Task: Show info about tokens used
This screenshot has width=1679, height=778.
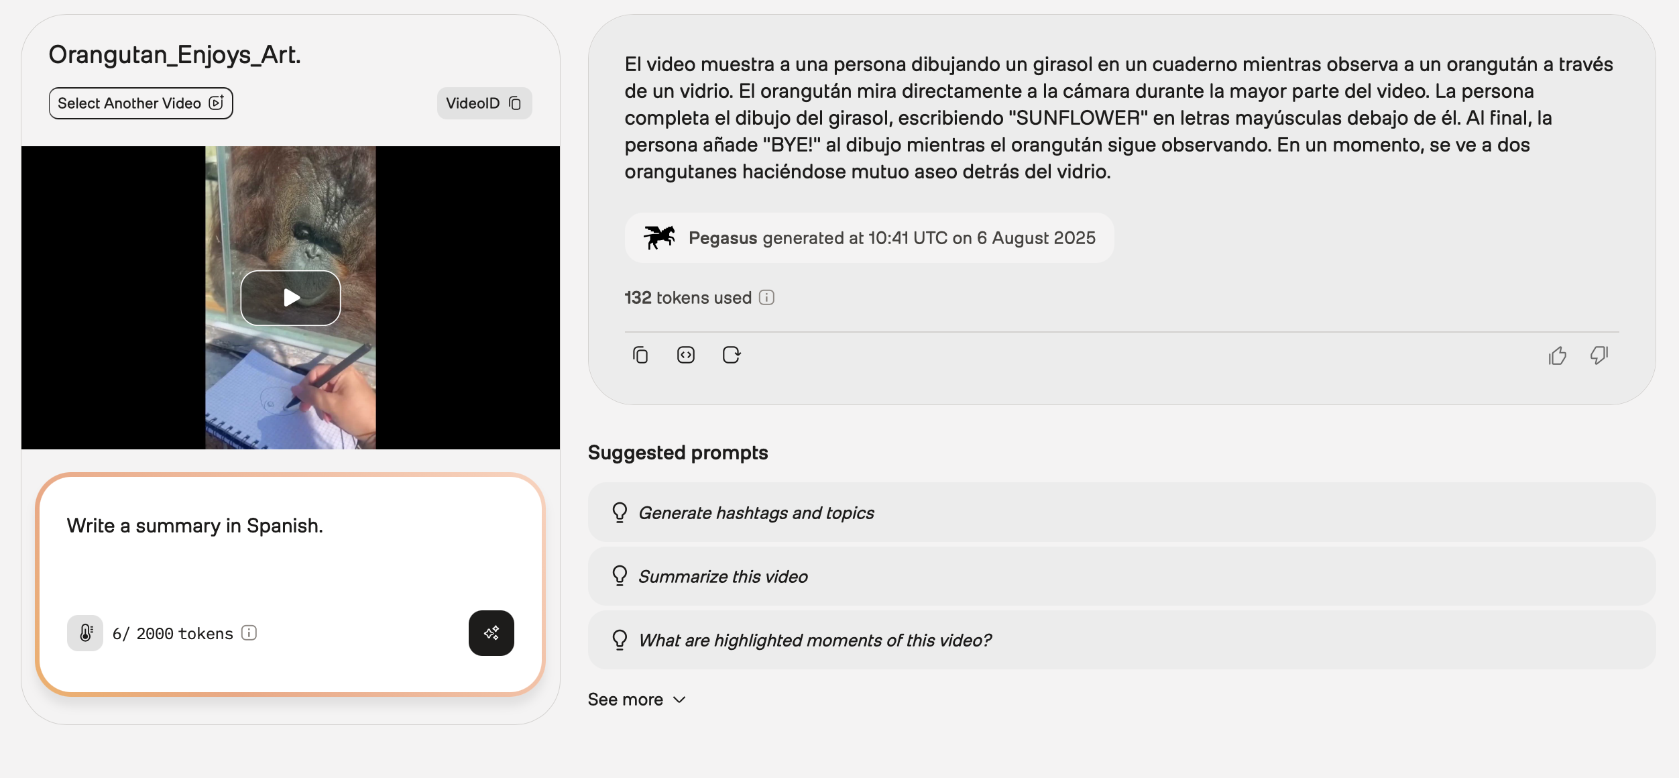Action: tap(766, 298)
